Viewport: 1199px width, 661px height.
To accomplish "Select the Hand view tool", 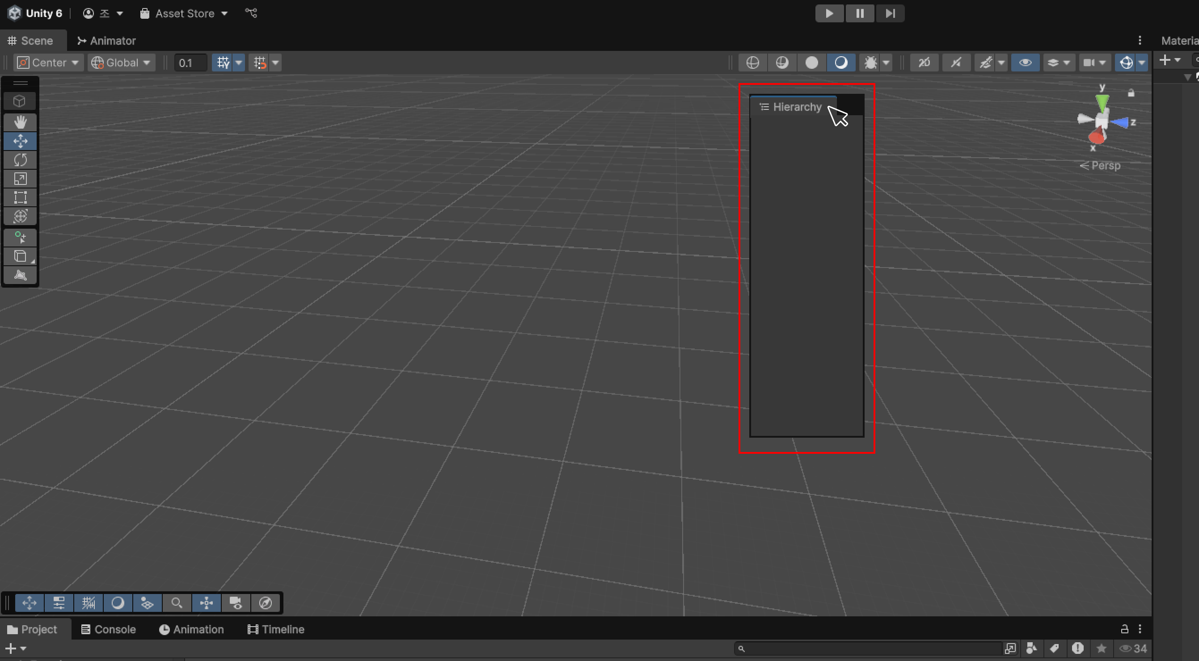I will click(x=20, y=122).
